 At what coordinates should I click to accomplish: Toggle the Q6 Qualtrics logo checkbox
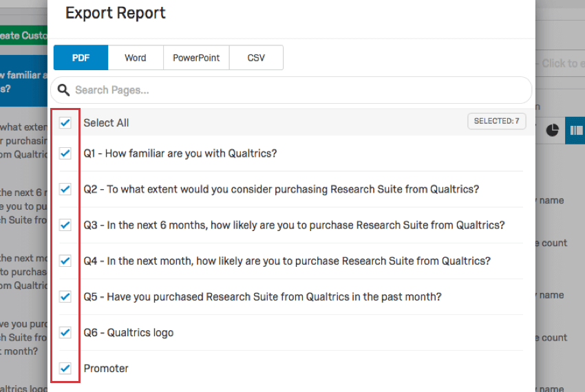coord(65,332)
